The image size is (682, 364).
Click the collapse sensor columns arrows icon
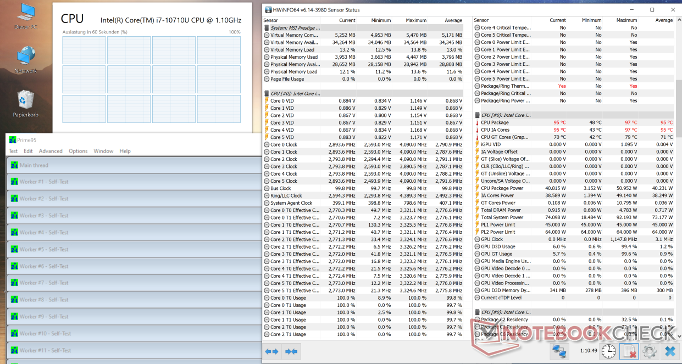[291, 351]
